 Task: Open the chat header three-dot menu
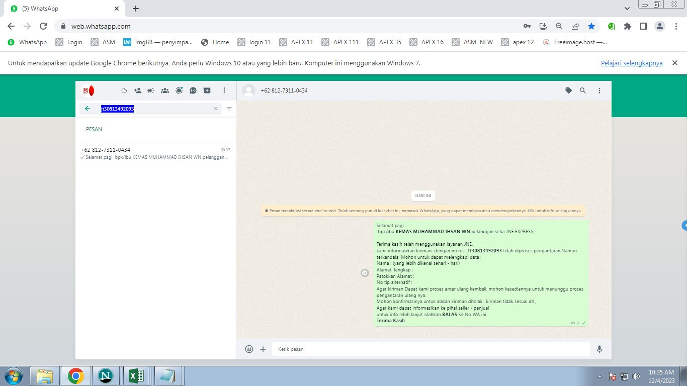click(599, 90)
